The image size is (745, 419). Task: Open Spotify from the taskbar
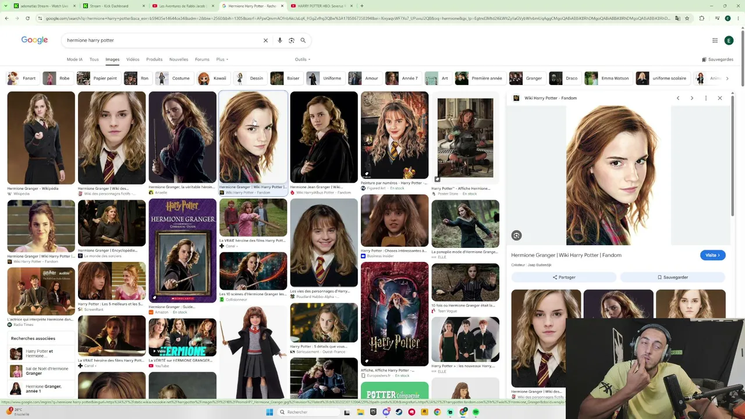(476, 412)
